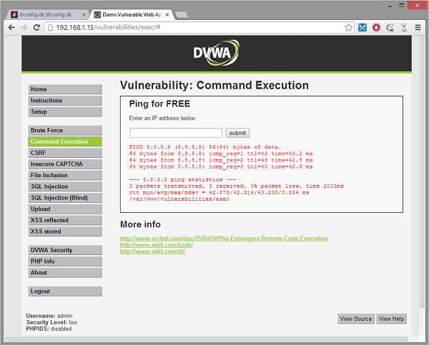Click the 'Ping for FREE' heading
Image resolution: width=429 pixels, height=345 pixels.
(159, 104)
